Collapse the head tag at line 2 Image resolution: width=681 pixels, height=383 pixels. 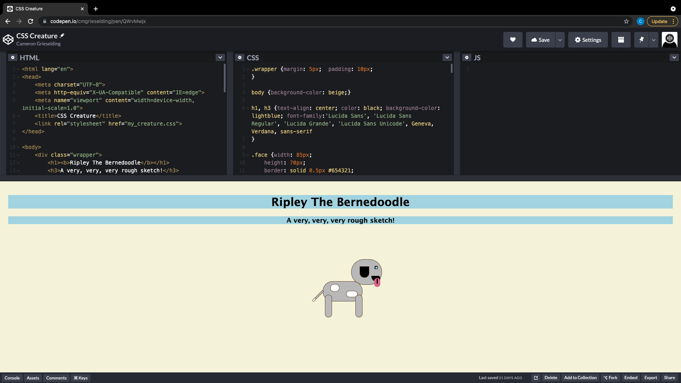pos(18,77)
